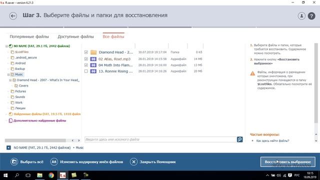320x180 pixels.
Task: Click Закрыть Помощник label
Action: tap(158, 162)
